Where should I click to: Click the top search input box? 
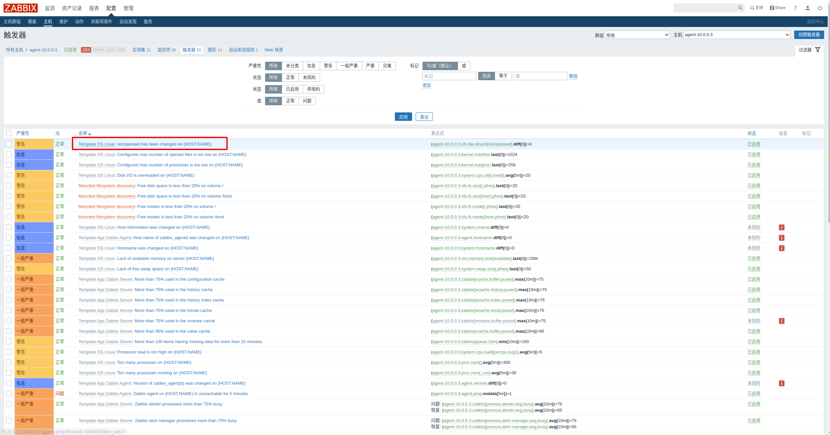pyautogui.click(x=706, y=8)
